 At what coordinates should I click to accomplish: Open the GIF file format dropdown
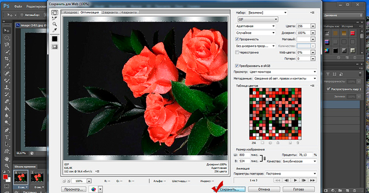258,19
